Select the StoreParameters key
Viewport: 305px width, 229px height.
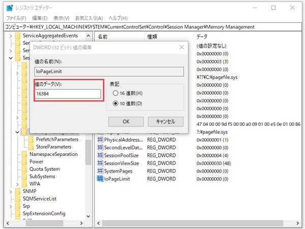pyautogui.click(x=54, y=147)
